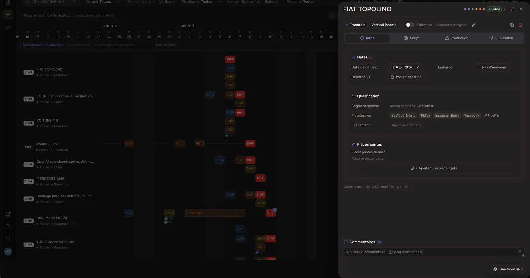
Task: Focus the Chercher une personne search field
Action: 122,45
